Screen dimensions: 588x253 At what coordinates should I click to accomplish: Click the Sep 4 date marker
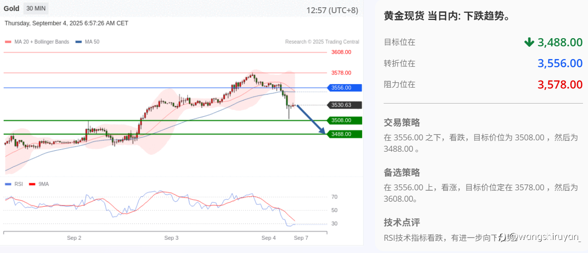pos(269,238)
